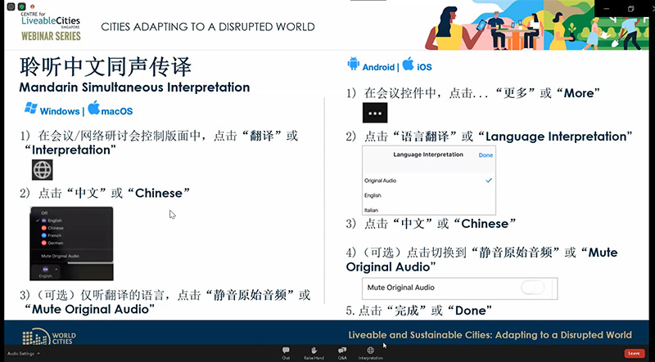
Task: Click the Audio Settings label
Action: click(x=20, y=353)
